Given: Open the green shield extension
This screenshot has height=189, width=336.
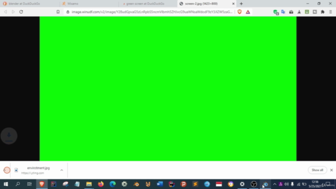Looking at the screenshot, I should [x=276, y=12].
